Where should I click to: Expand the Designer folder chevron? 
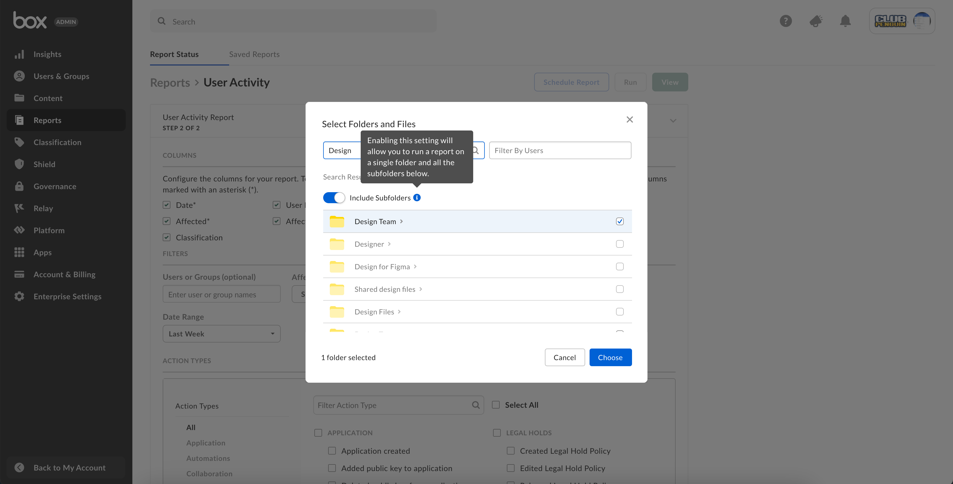[x=389, y=244]
